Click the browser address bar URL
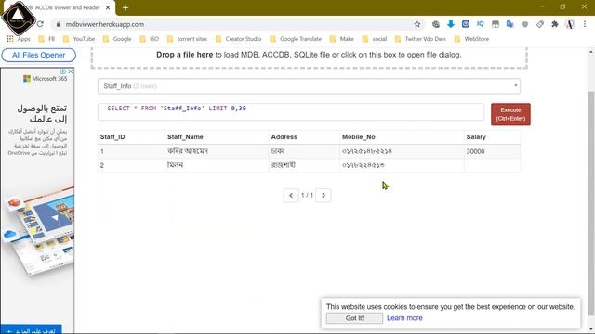595x334 pixels. tap(105, 24)
